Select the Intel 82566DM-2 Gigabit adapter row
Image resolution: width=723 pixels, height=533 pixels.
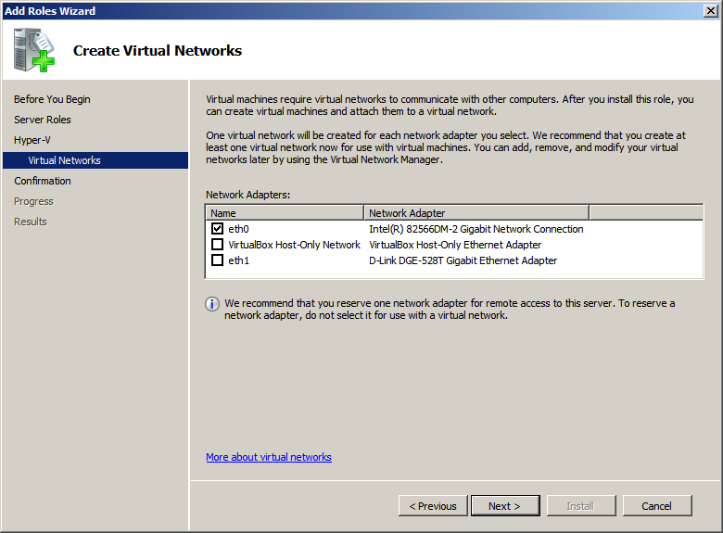click(476, 229)
